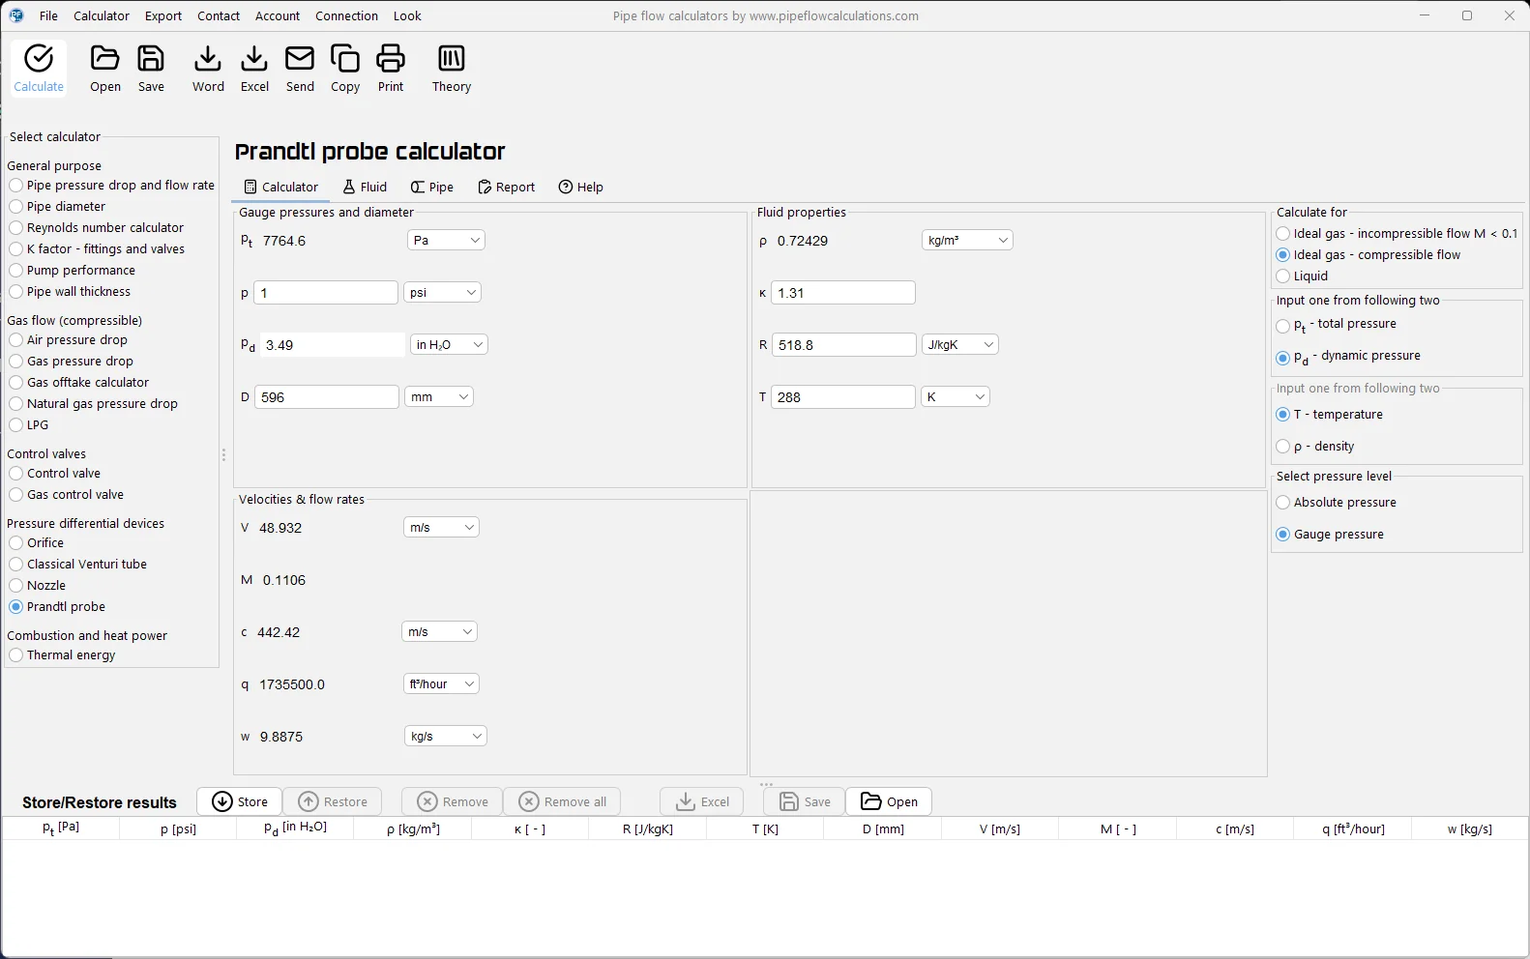
Task: Open the sound speed c unit dropdown
Action: (439, 631)
